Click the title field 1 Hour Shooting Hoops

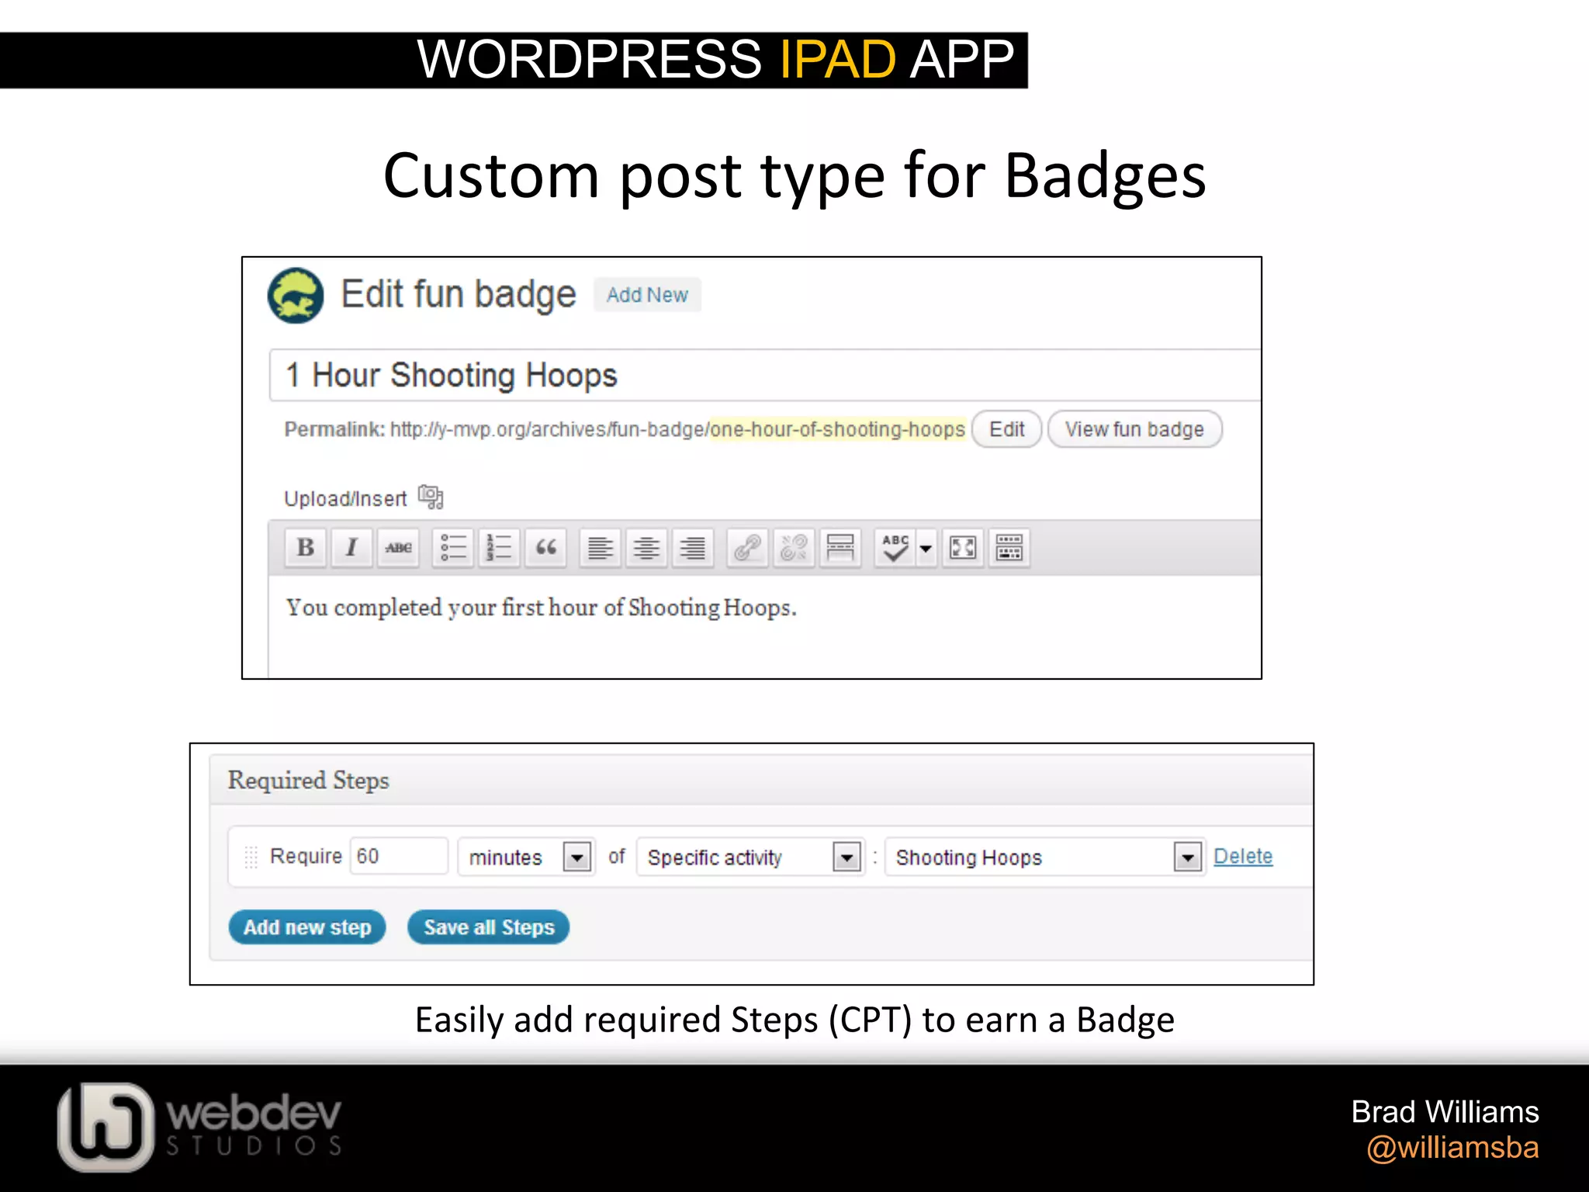(765, 376)
